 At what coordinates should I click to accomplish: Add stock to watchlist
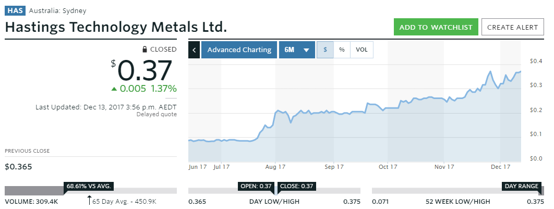436,27
